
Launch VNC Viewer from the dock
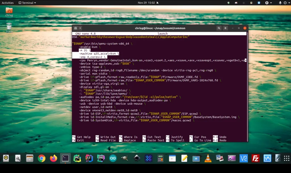click(x=244, y=158)
